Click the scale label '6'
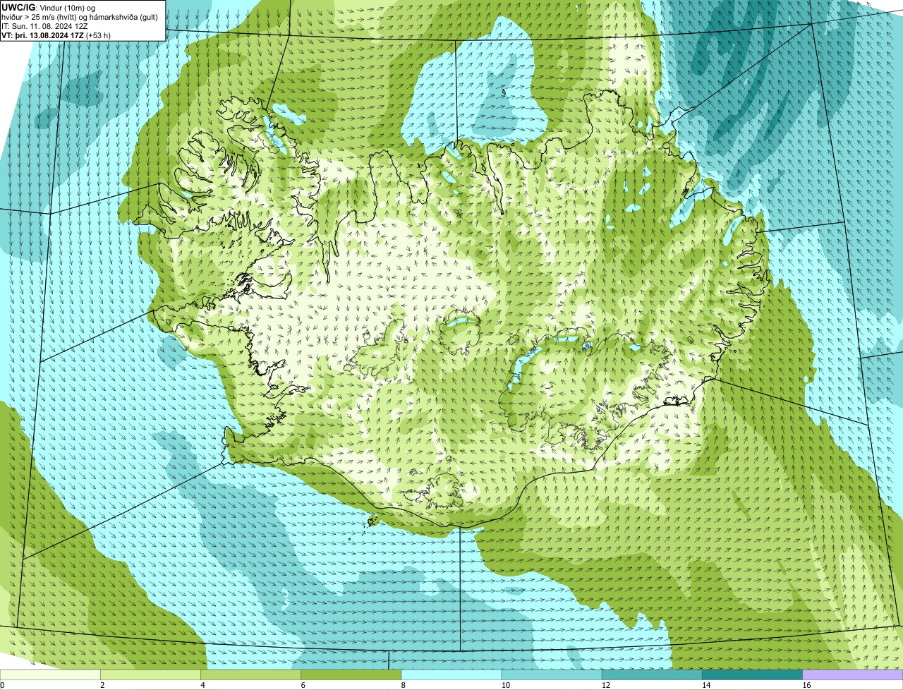This screenshot has height=690, width=903. coord(303,685)
